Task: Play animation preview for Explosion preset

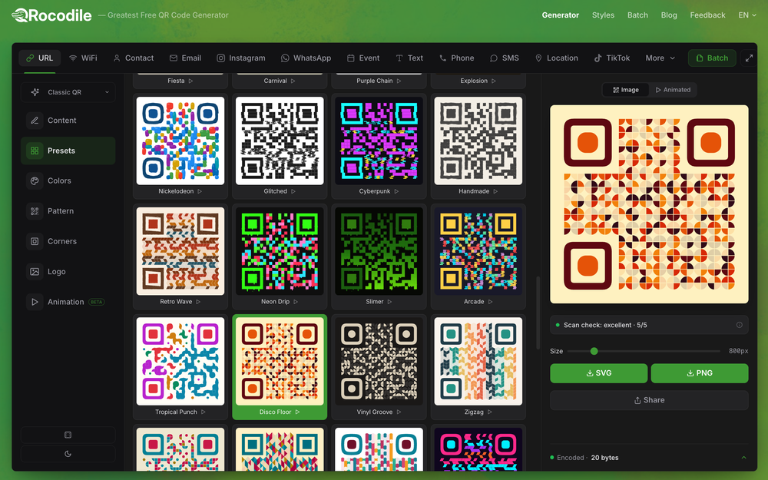Action: click(x=494, y=81)
